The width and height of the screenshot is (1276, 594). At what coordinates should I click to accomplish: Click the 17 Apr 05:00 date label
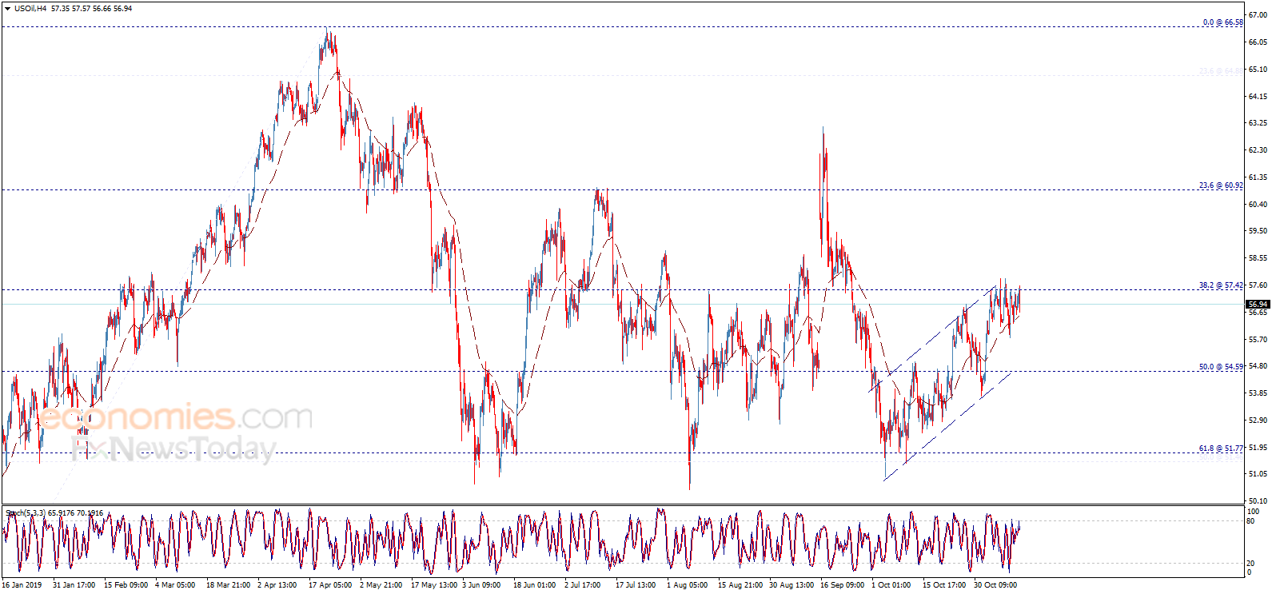coord(330,585)
